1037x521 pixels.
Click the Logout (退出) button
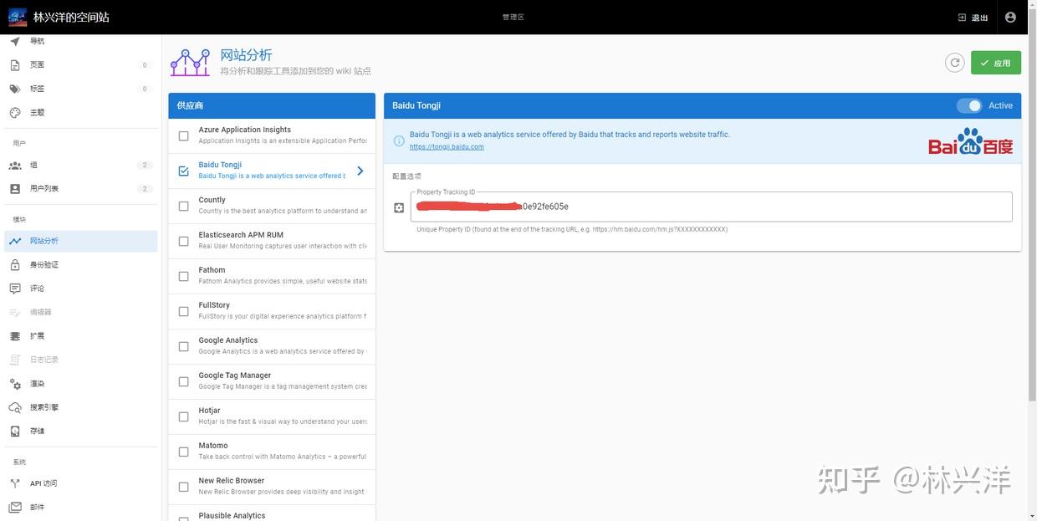point(973,18)
